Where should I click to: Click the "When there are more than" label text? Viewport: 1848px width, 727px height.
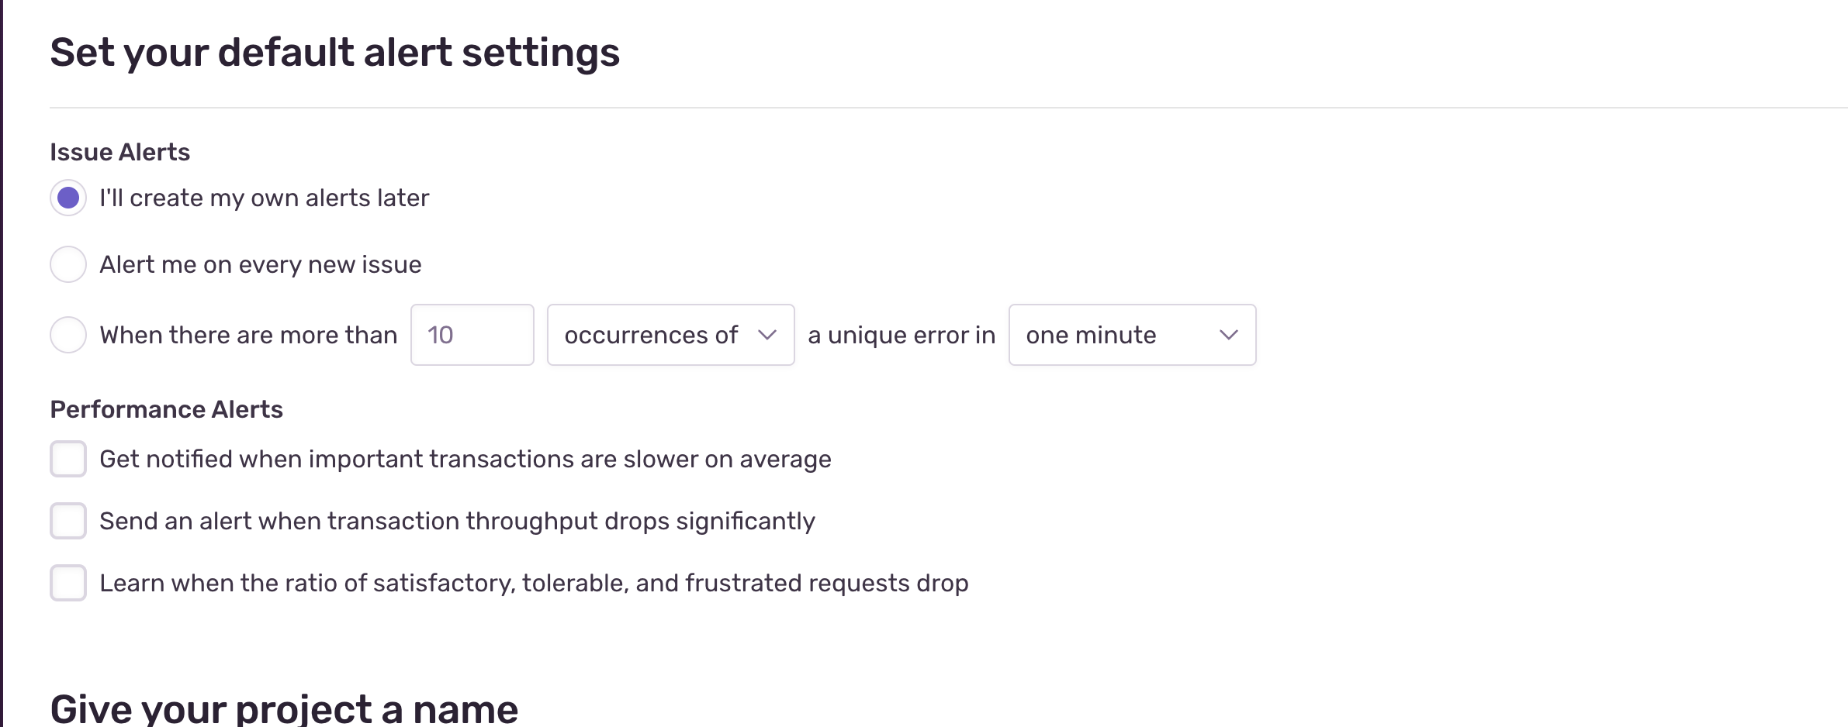(248, 335)
